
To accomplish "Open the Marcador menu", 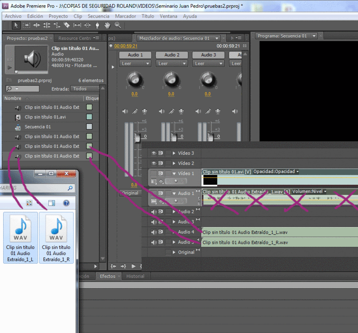I will (x=125, y=16).
